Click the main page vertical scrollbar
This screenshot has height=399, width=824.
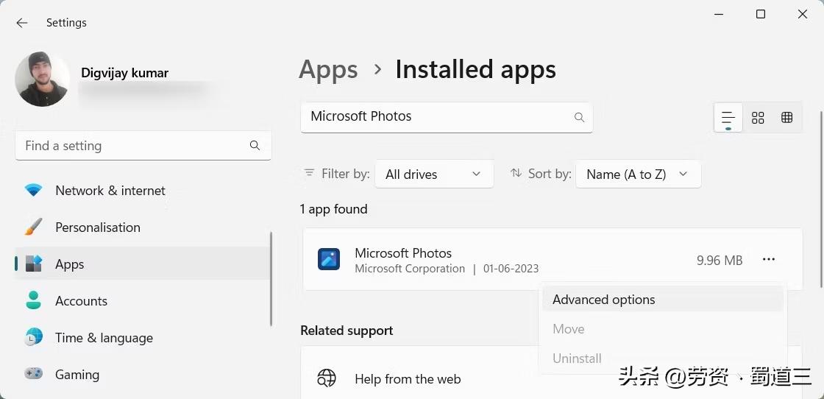tap(821, 199)
